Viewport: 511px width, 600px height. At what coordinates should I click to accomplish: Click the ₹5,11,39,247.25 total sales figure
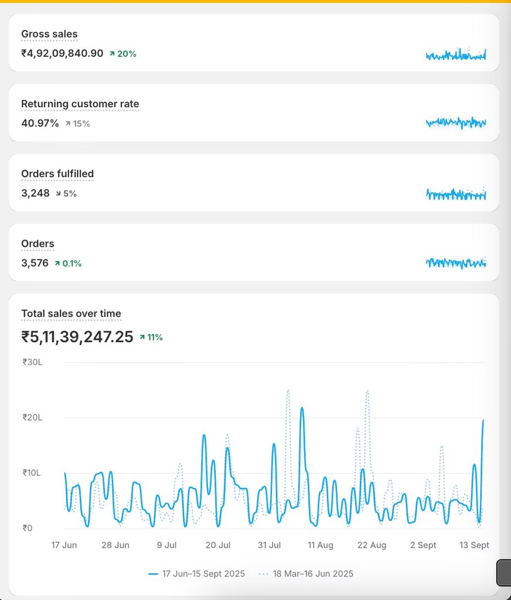click(x=77, y=337)
